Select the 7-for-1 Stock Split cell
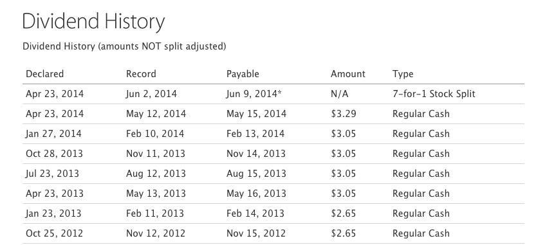The image size is (536, 245). 434,94
